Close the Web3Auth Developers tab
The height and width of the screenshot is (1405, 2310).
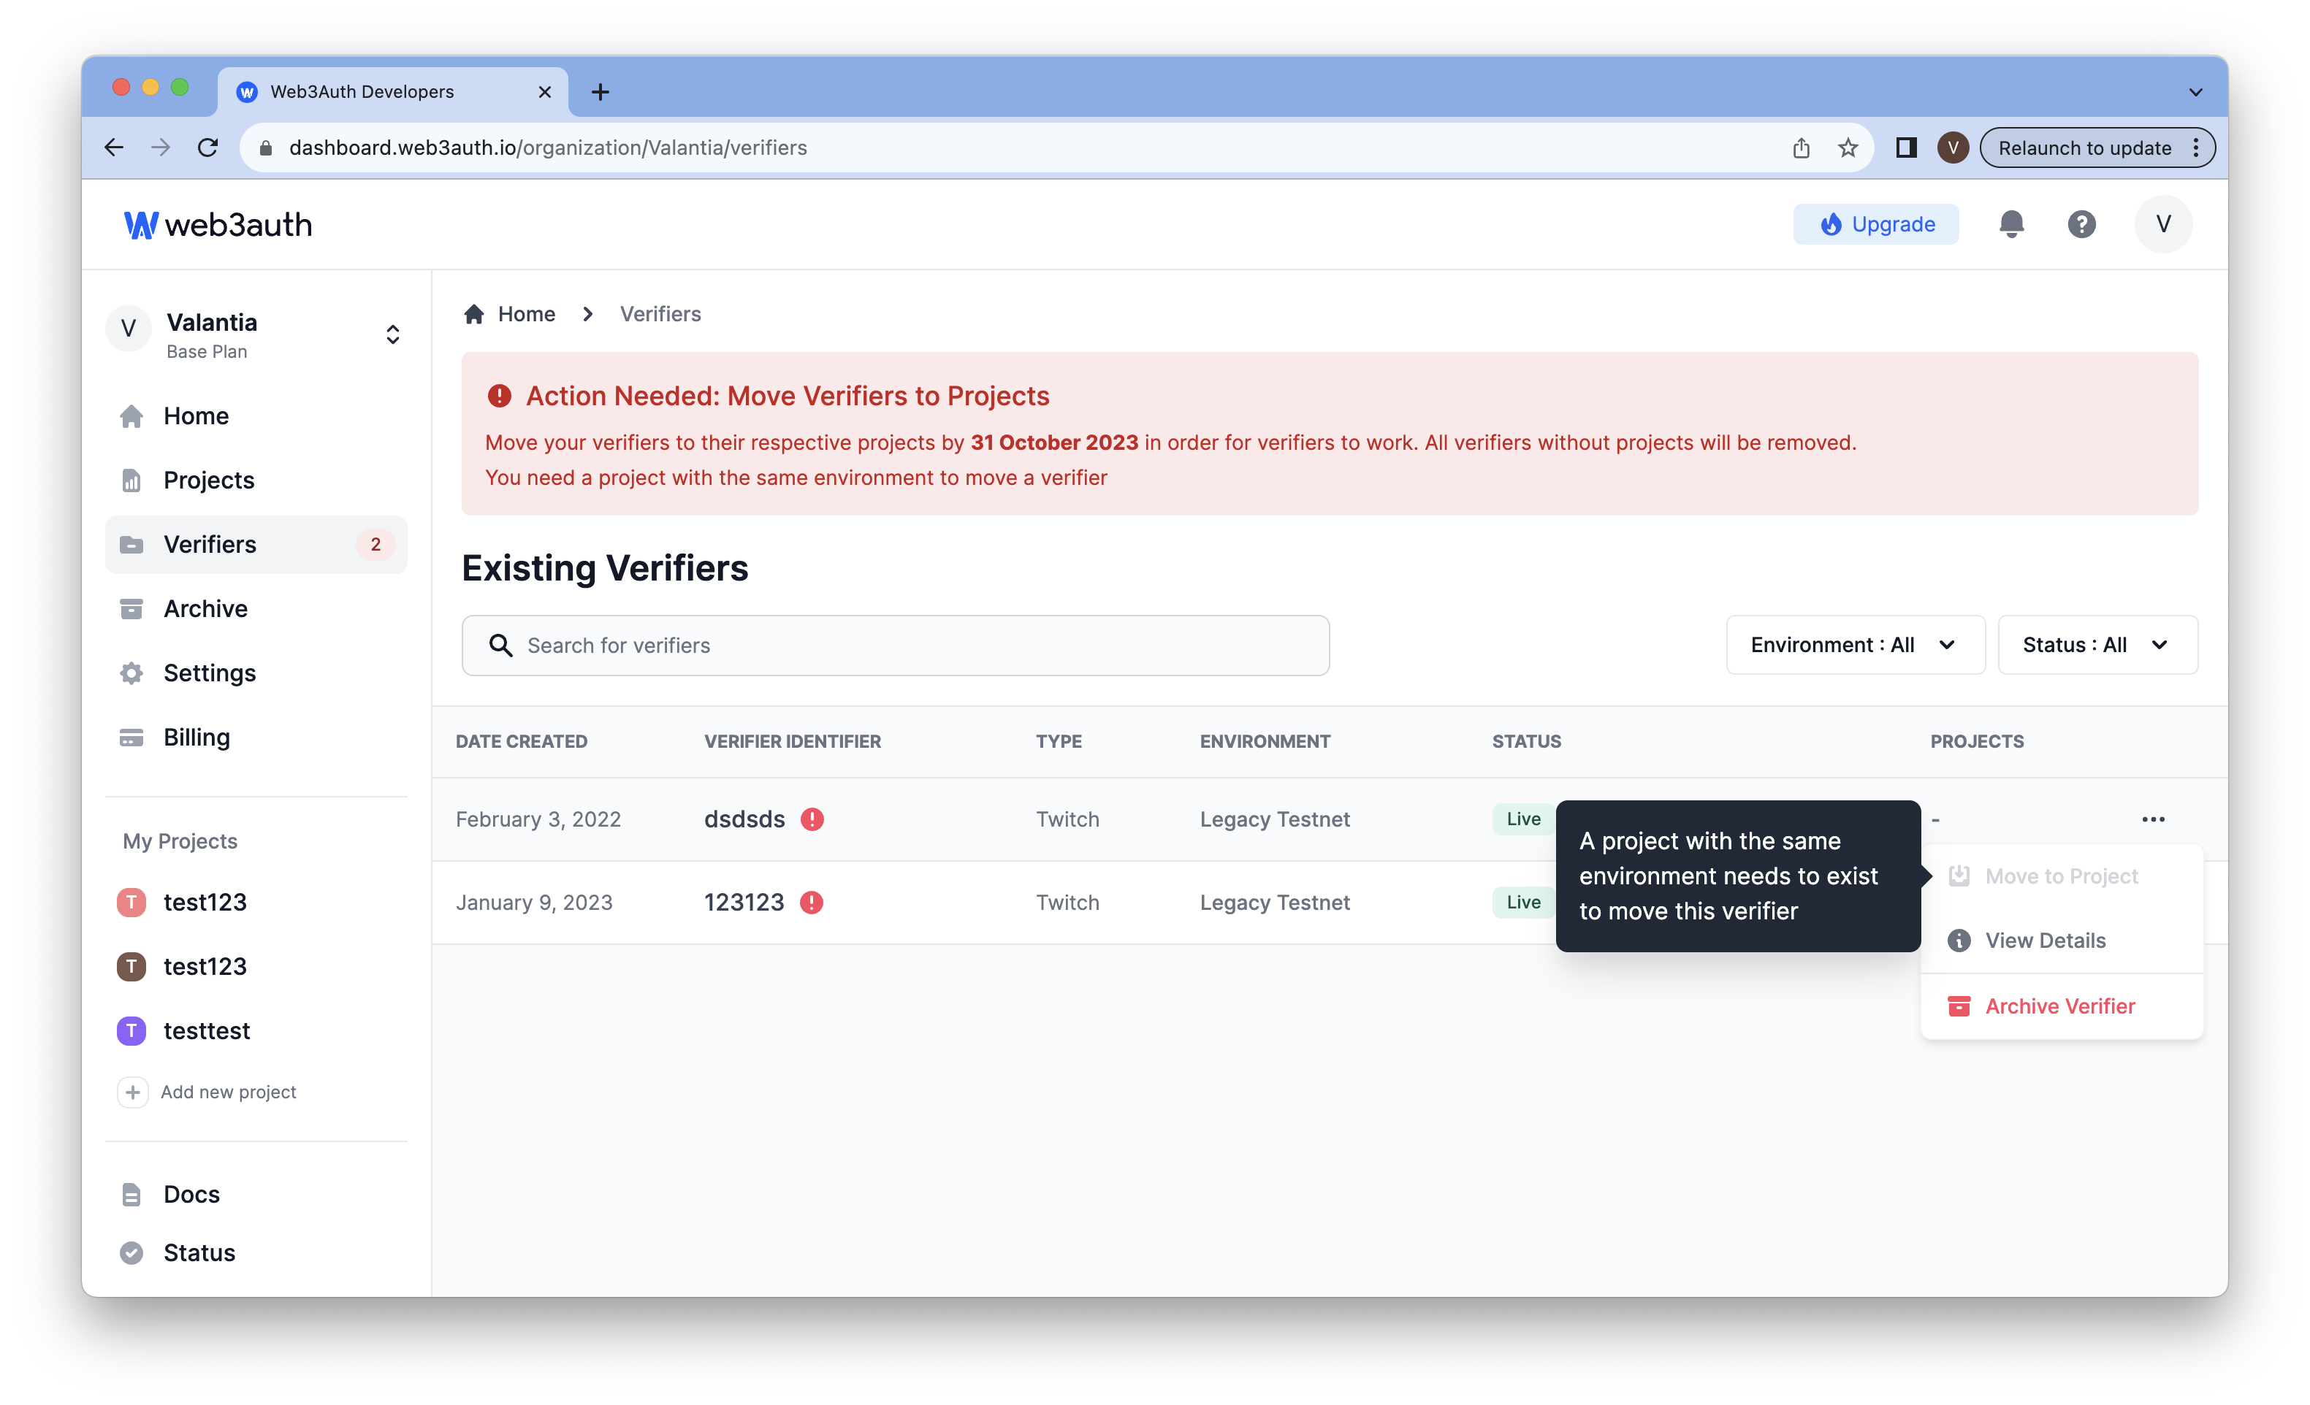coord(544,92)
